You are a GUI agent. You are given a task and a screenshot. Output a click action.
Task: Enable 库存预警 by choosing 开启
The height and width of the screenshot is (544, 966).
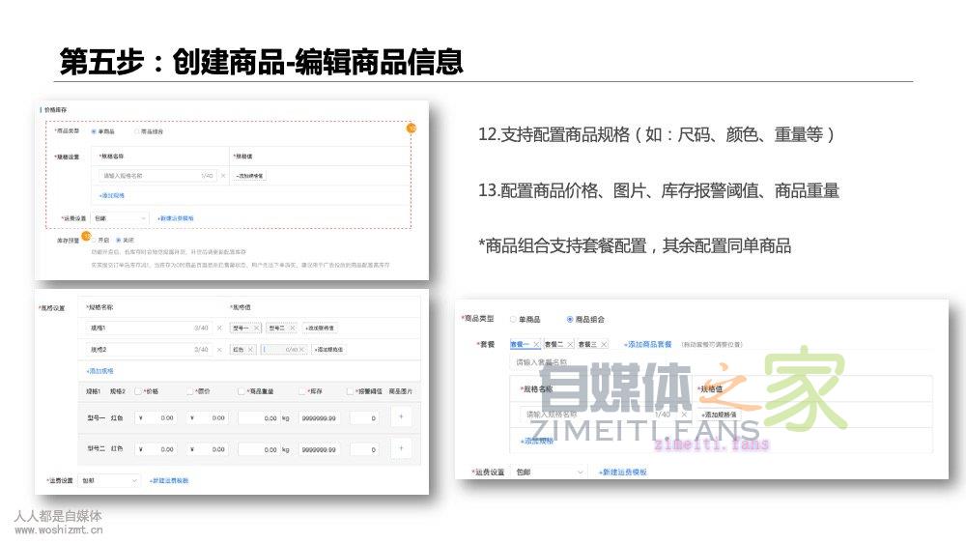tap(94, 240)
